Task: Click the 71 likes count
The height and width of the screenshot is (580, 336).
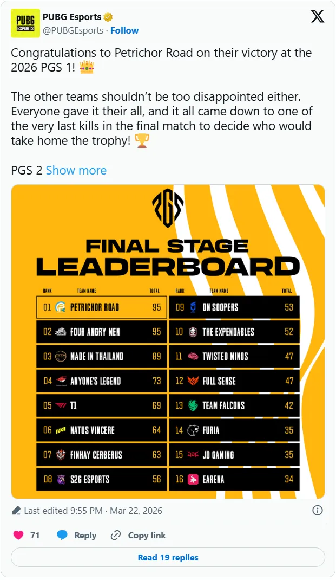Action: tap(35, 535)
